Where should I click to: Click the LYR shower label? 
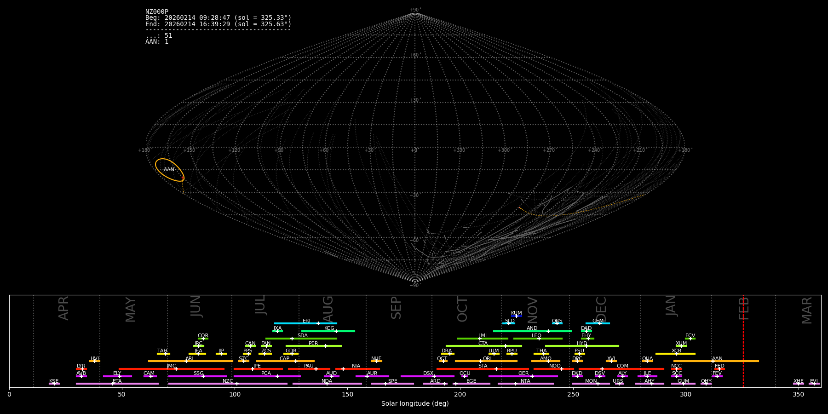pyautogui.click(x=81, y=366)
